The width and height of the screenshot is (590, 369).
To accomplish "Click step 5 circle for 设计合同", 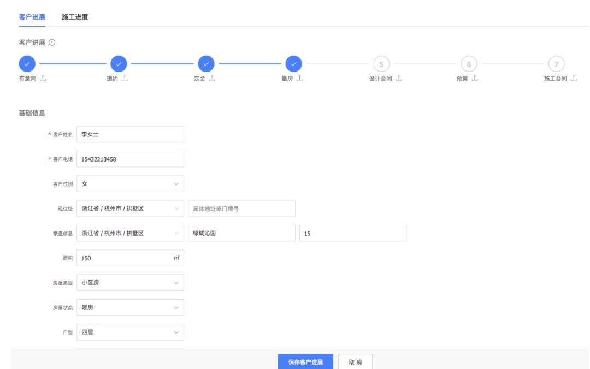I will click(381, 64).
